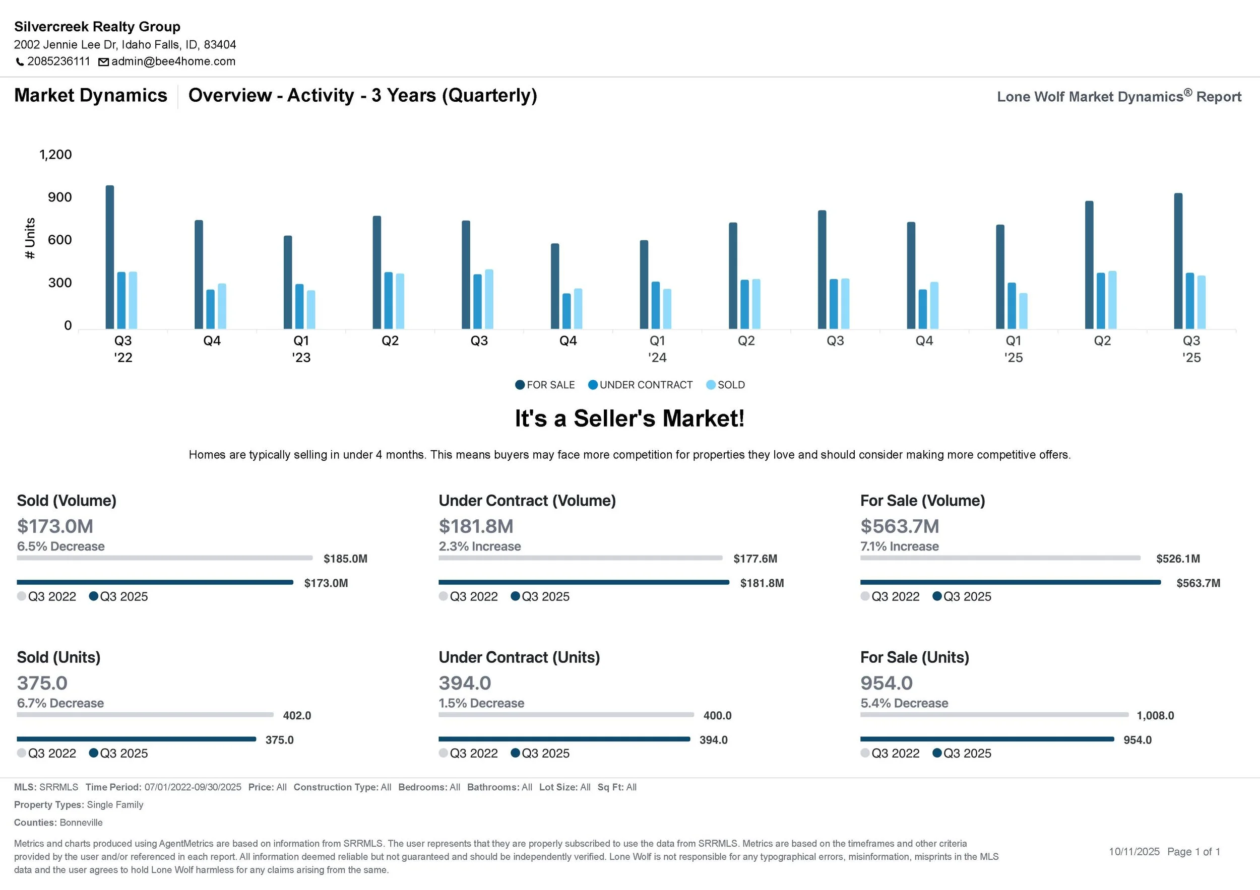
Task: Click the Overview - Activity - 3 Years title
Action: click(362, 95)
